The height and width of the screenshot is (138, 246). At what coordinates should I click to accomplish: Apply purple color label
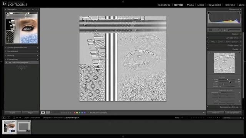point(85,113)
